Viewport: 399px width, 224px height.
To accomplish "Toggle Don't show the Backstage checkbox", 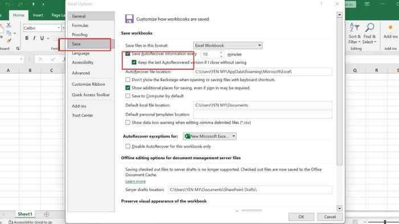I will [x=128, y=80].
